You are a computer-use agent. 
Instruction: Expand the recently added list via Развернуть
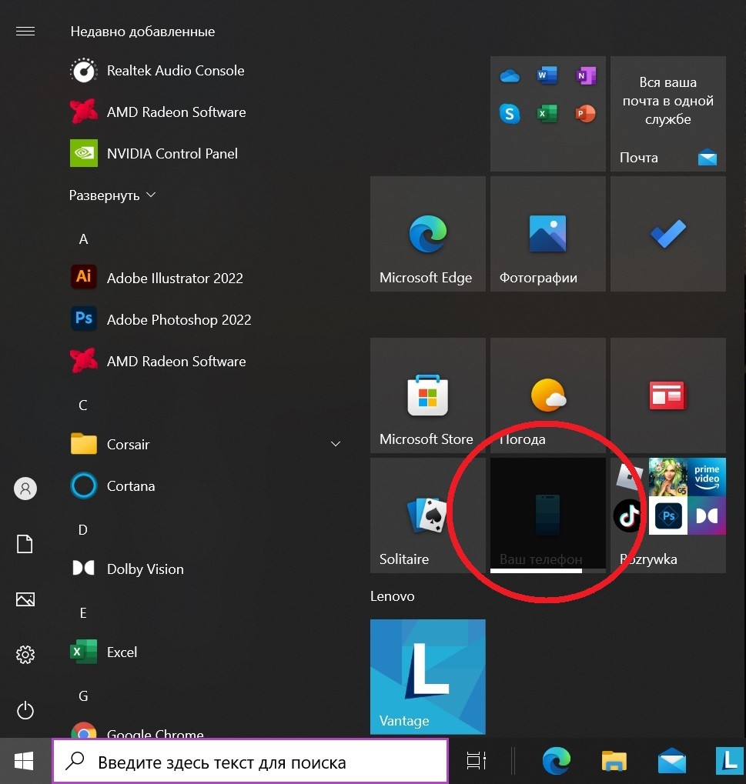click(x=112, y=195)
